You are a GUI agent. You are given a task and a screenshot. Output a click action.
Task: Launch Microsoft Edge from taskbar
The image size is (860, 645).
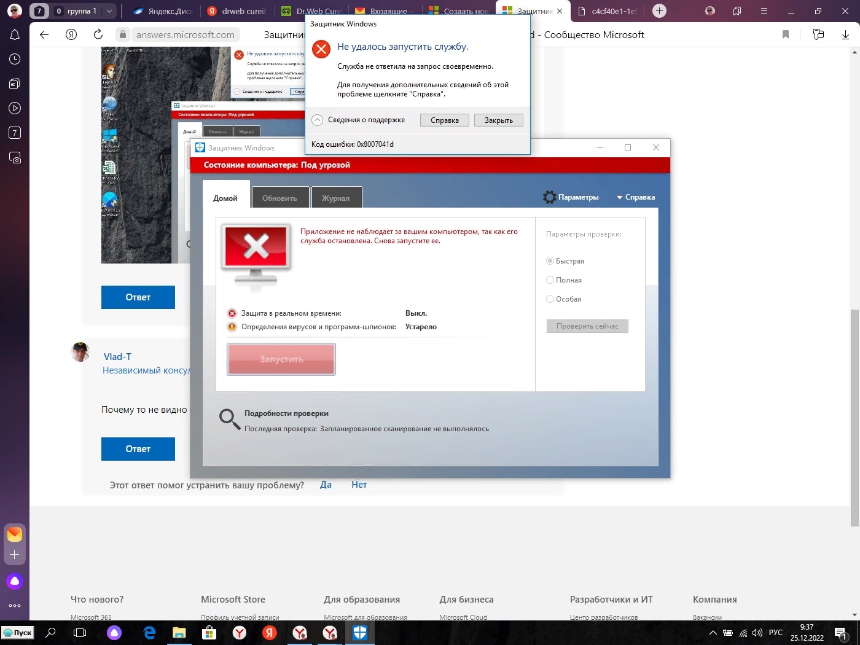click(x=149, y=633)
